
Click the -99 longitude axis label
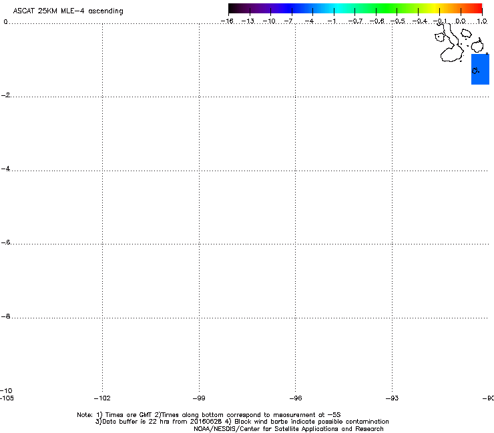199,398
